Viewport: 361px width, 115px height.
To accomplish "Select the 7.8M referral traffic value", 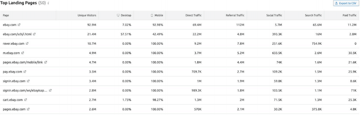I will click(x=241, y=44).
